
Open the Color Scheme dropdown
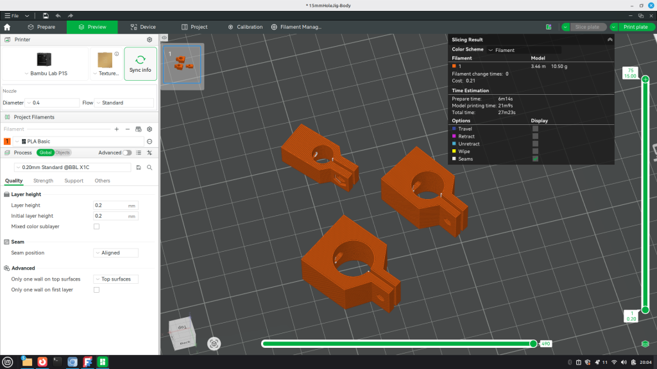524,50
